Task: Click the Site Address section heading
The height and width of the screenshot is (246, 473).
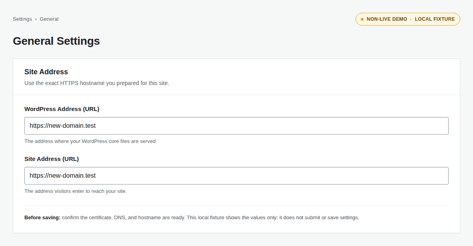Action: coord(46,72)
